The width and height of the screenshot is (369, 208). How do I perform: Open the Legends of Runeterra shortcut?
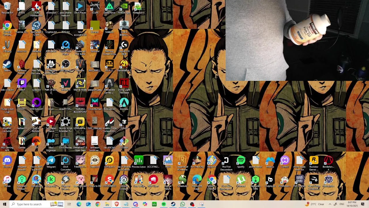[182, 164]
